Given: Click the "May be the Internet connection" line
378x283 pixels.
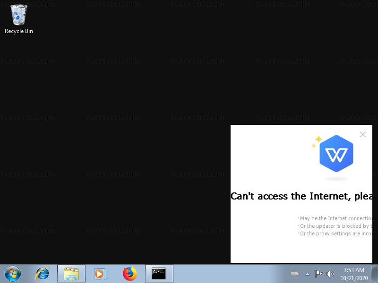Looking at the screenshot, I should [335, 218].
